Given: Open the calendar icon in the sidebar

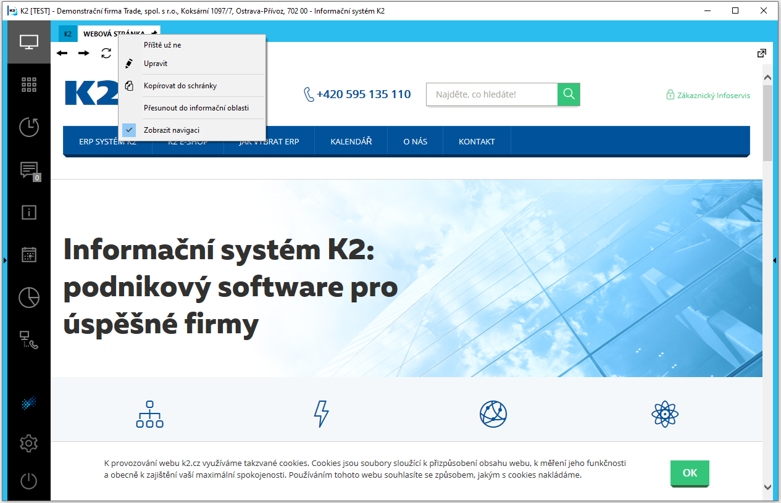Looking at the screenshot, I should 28,254.
